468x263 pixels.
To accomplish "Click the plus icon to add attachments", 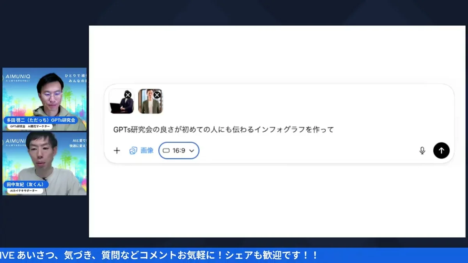I will click(x=117, y=150).
